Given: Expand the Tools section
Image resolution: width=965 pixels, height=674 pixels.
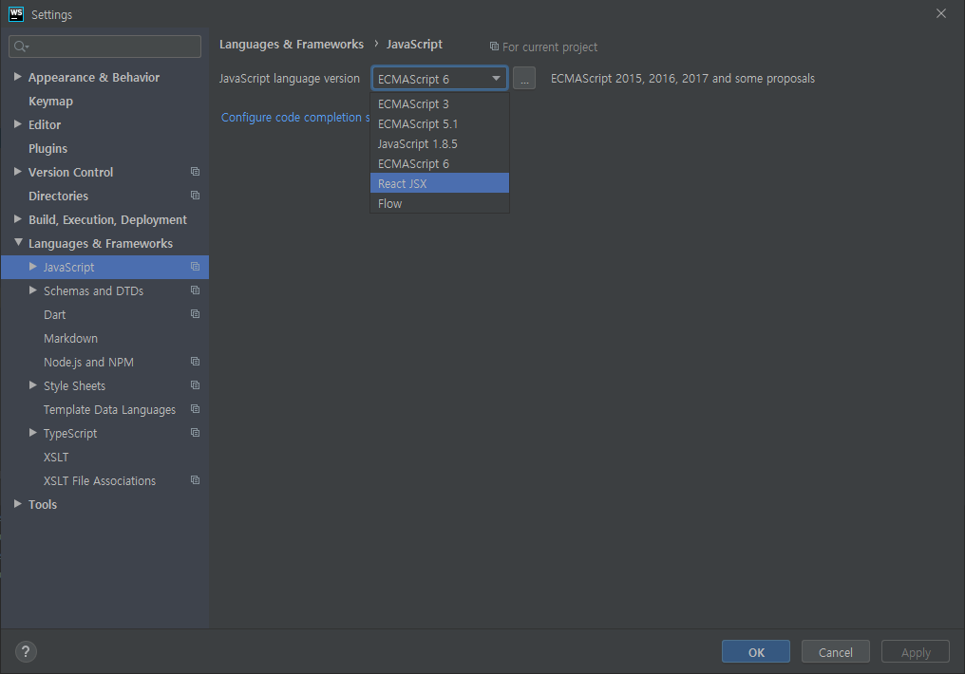Looking at the screenshot, I should click(x=18, y=504).
